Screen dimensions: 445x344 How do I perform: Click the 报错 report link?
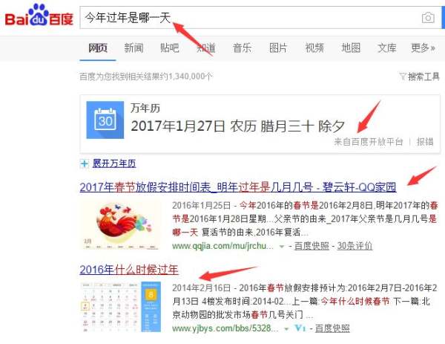click(x=425, y=142)
